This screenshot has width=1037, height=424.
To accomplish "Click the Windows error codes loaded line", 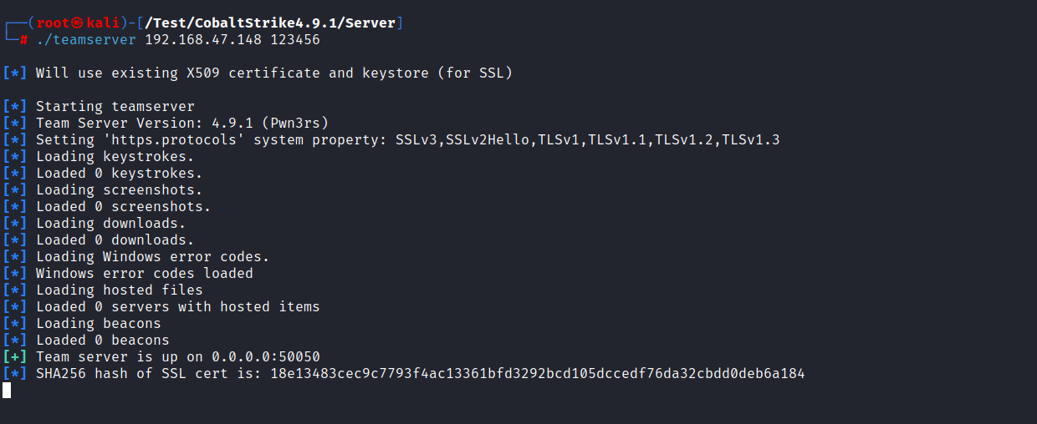I will [144, 274].
